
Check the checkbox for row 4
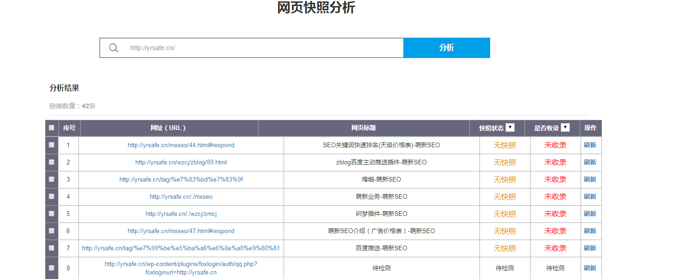pos(52,196)
